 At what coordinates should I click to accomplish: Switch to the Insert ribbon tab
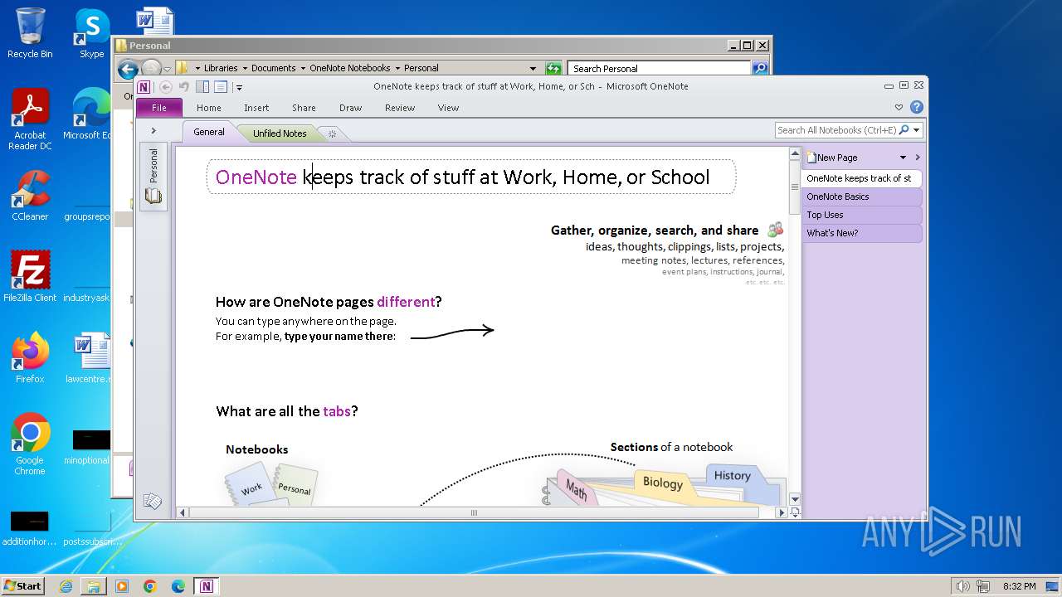coord(256,108)
